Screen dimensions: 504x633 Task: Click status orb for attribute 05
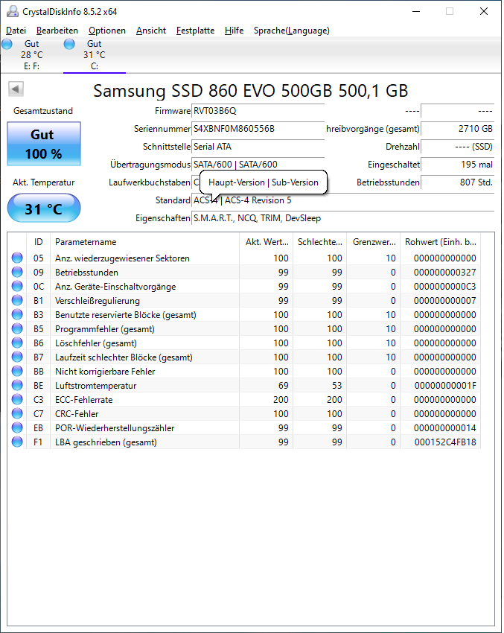click(x=17, y=258)
